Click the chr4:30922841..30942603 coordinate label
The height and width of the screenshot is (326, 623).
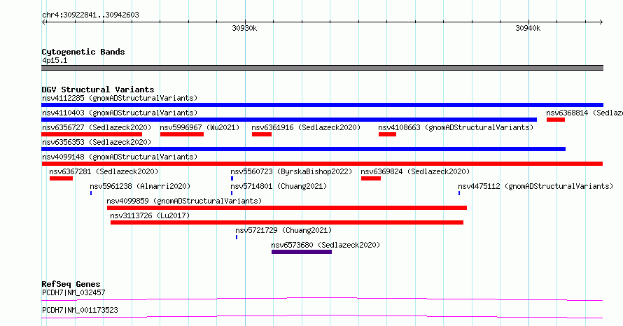click(x=90, y=15)
